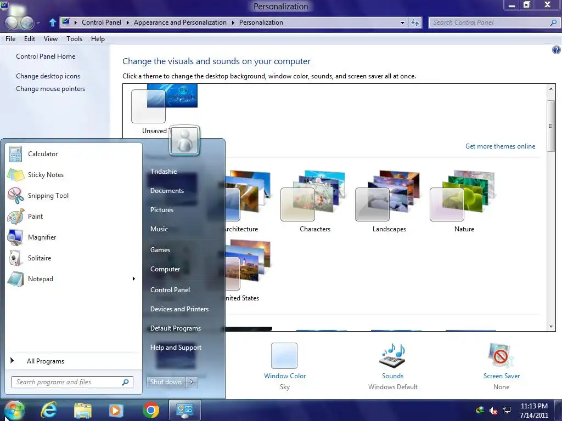
Task: Open the Edit menu
Action: click(30, 39)
